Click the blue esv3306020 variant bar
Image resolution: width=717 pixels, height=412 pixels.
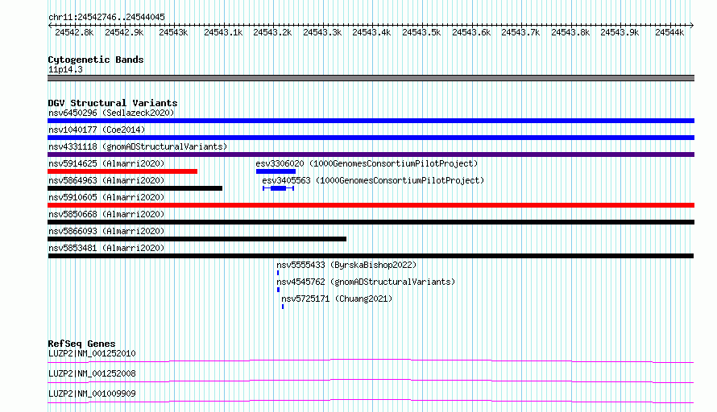coord(276,171)
